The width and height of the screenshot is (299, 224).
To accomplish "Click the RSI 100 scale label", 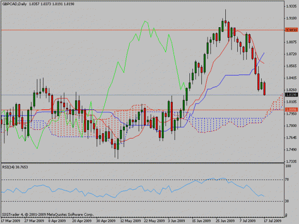I will [x=288, y=166].
